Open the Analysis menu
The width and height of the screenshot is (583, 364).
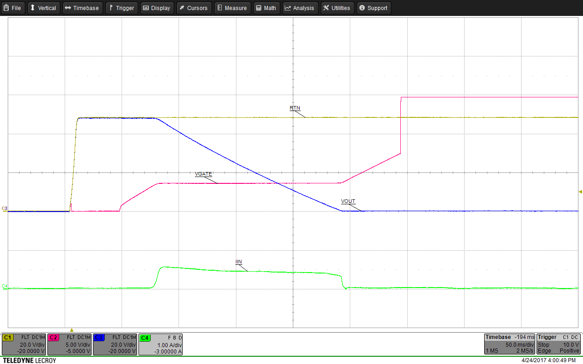[x=300, y=8]
